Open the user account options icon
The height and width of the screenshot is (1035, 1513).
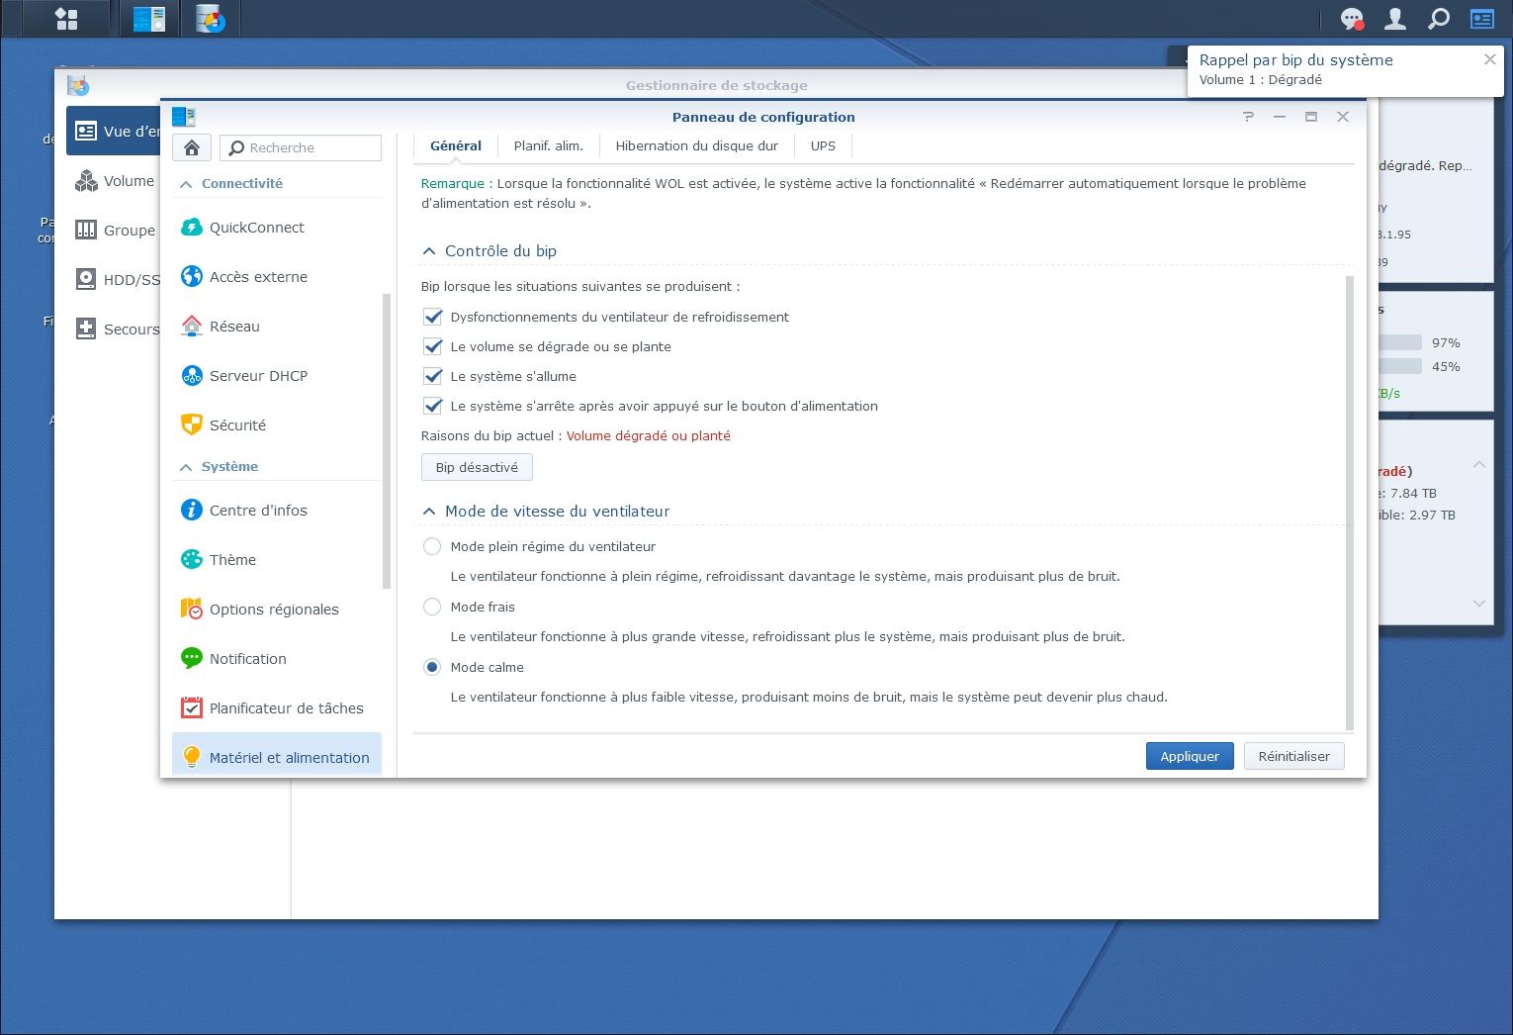(x=1395, y=19)
